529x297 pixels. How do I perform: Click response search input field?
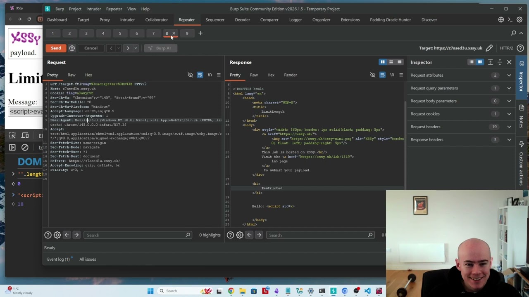click(x=320, y=235)
